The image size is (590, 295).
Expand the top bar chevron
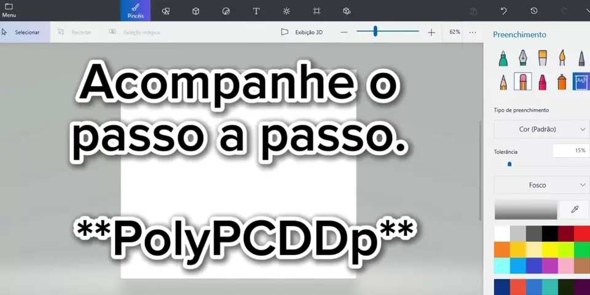(x=588, y=11)
